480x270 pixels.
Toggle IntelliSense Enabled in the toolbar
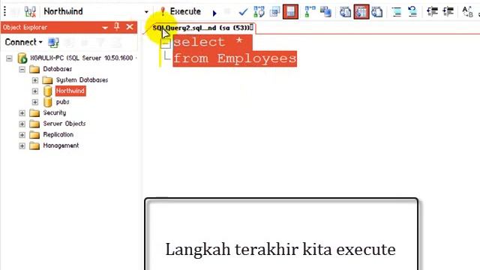[290, 12]
